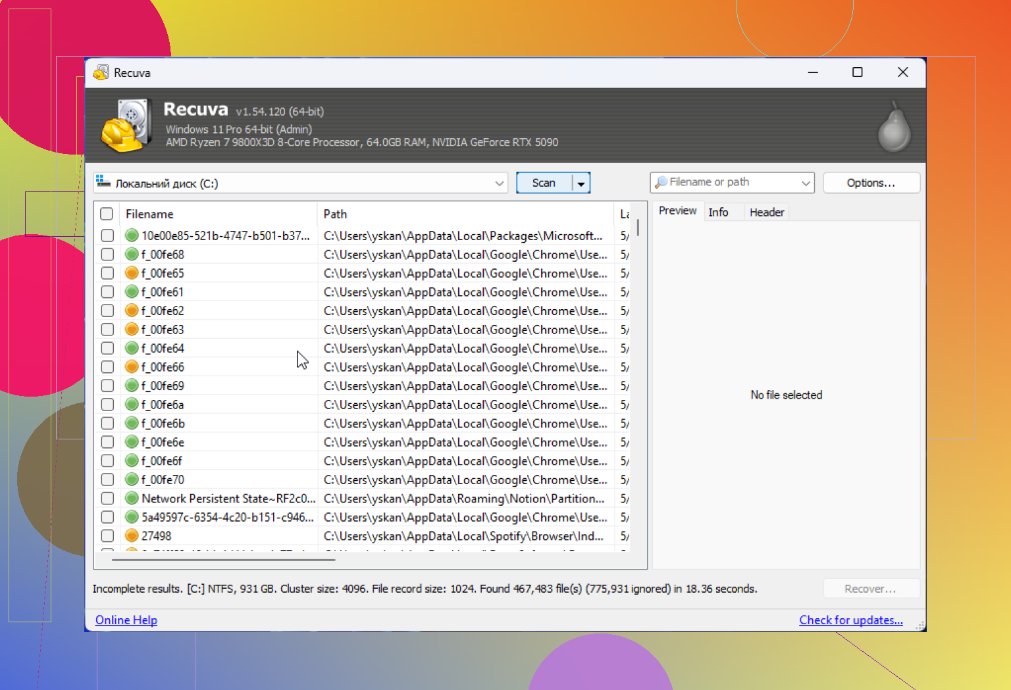Image resolution: width=1011 pixels, height=690 pixels.
Task: Switch to the Header tab
Action: [767, 212]
